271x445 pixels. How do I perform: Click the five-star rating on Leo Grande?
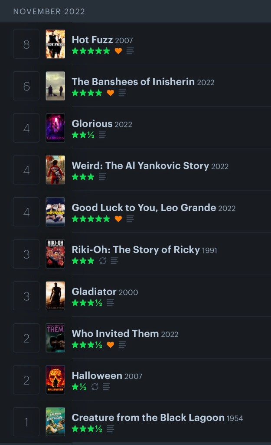91,219
